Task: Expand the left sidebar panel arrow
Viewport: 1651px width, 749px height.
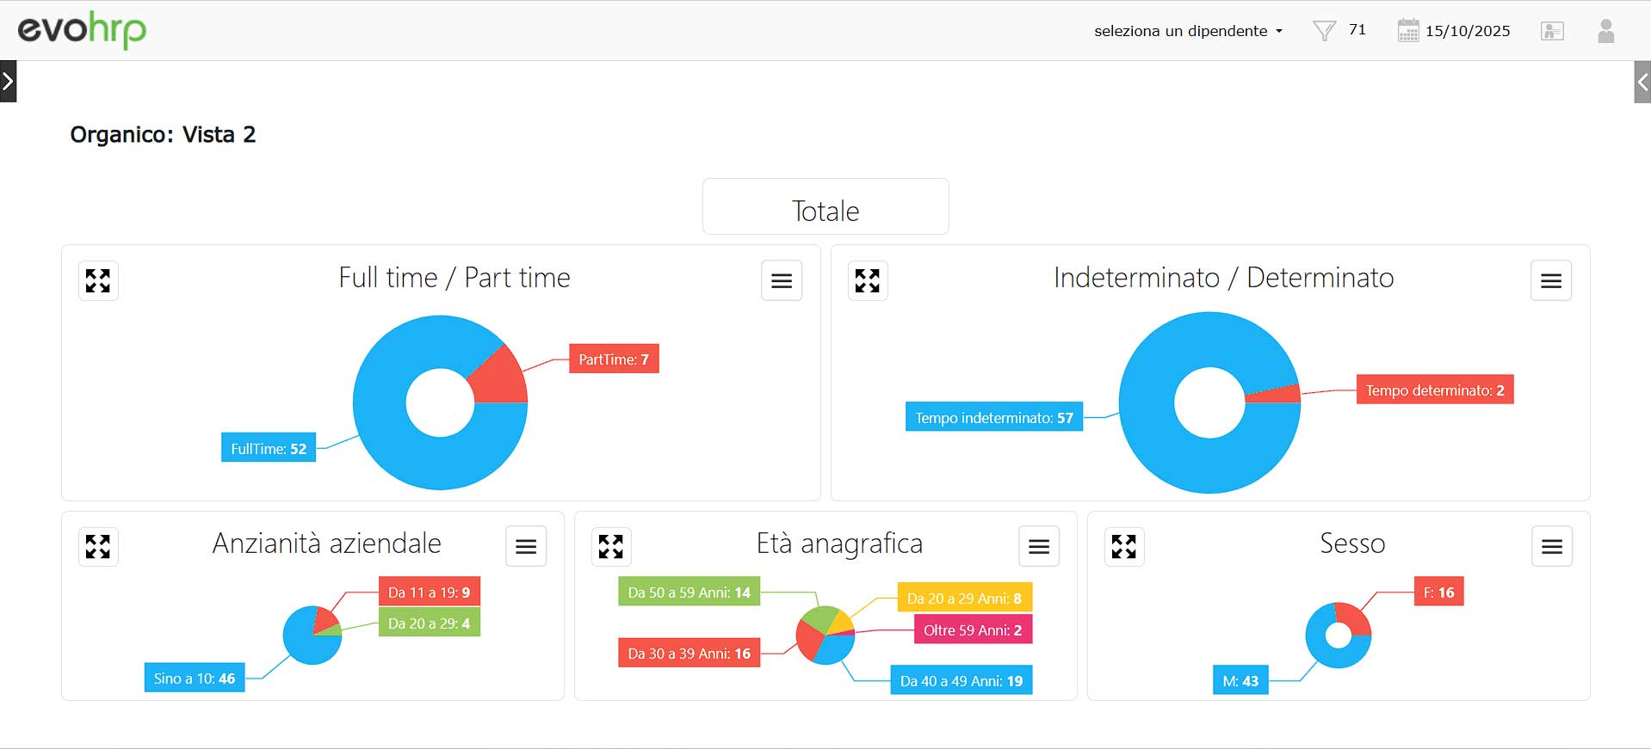Action: coord(8,82)
